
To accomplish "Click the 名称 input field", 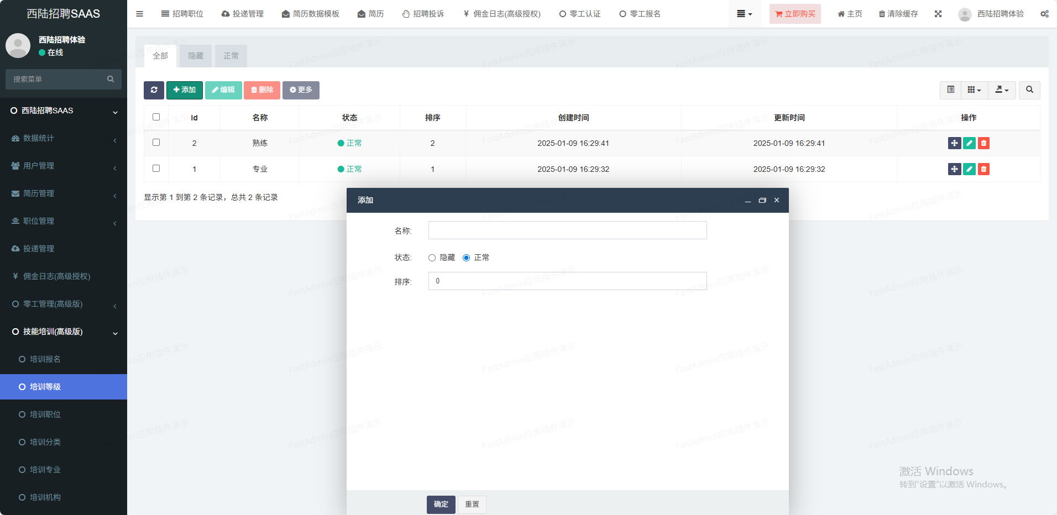I will pos(567,230).
